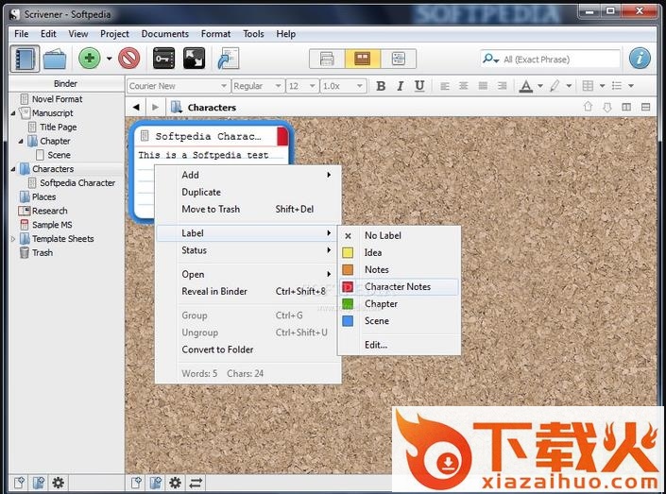Switch to Scrivenings document view mode
Viewport: 666px width, 494px height.
[327, 59]
